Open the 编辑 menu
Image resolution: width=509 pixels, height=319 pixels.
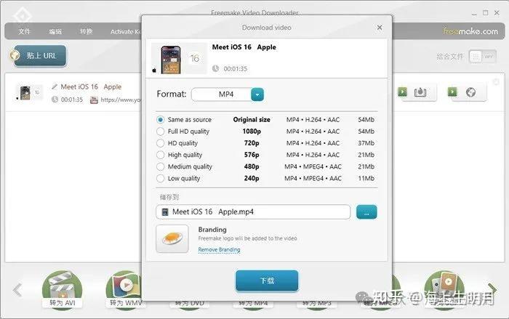[x=55, y=31]
